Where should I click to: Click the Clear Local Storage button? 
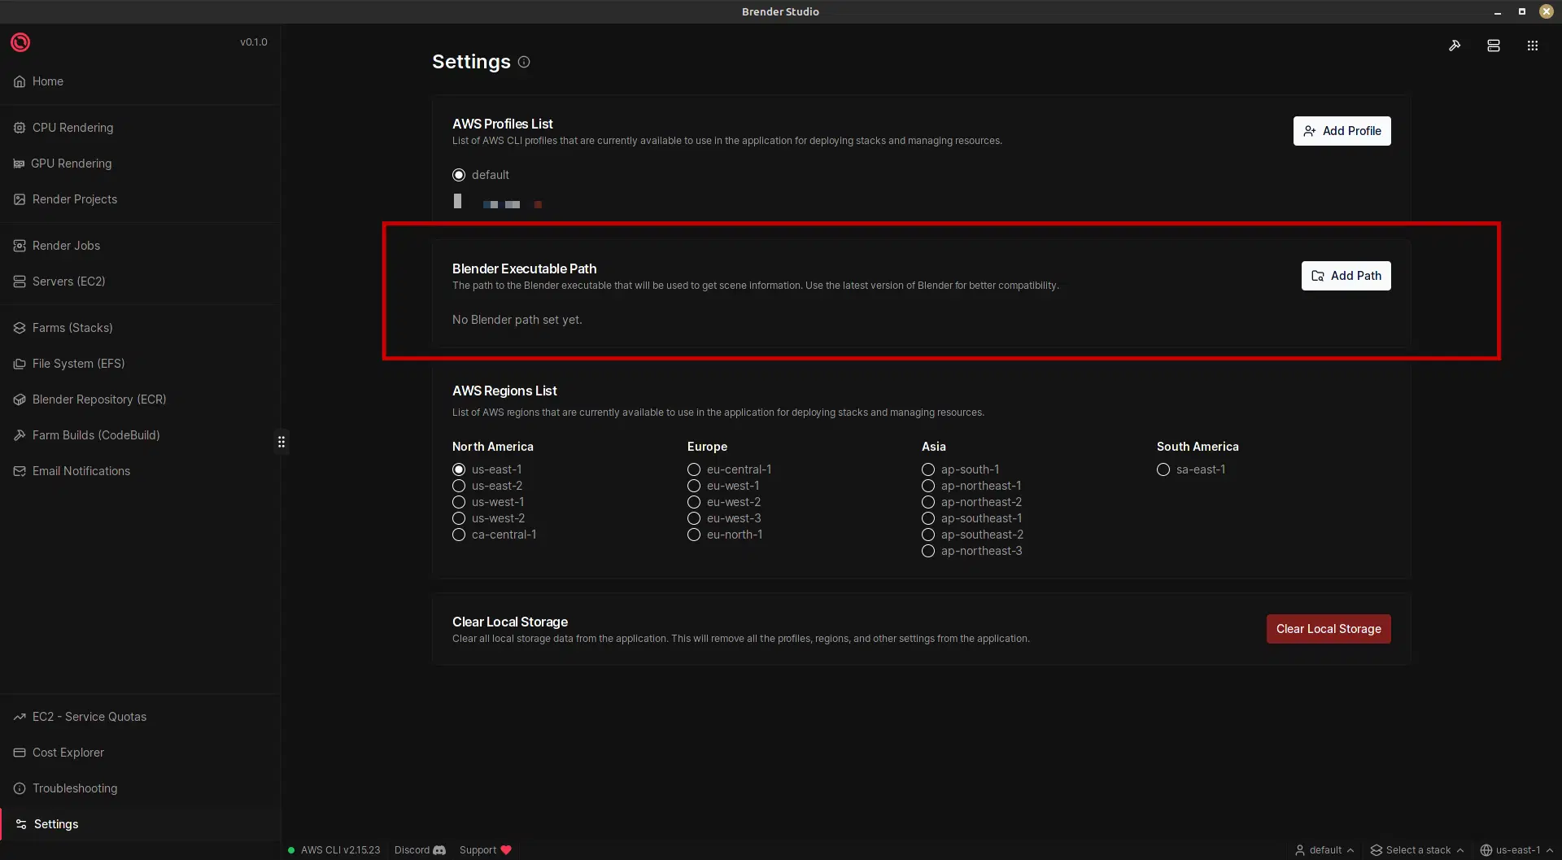1329,628
